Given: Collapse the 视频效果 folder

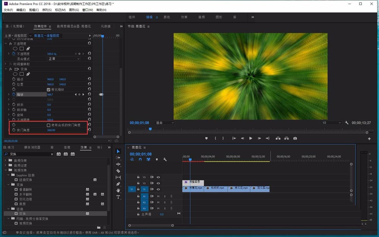Looking at the screenshot, I should click(x=5, y=170).
